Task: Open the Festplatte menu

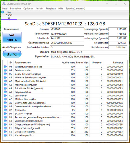Action: 51,9
